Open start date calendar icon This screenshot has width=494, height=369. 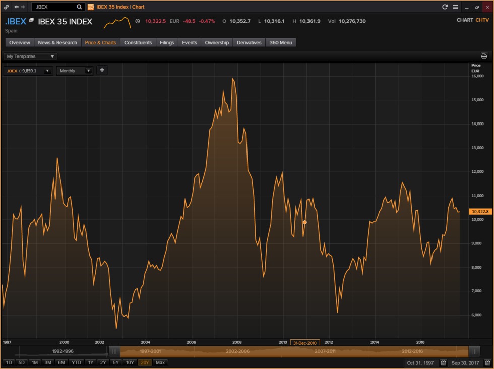click(443, 363)
